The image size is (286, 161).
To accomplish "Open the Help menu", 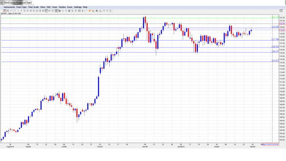I will point(85,7).
